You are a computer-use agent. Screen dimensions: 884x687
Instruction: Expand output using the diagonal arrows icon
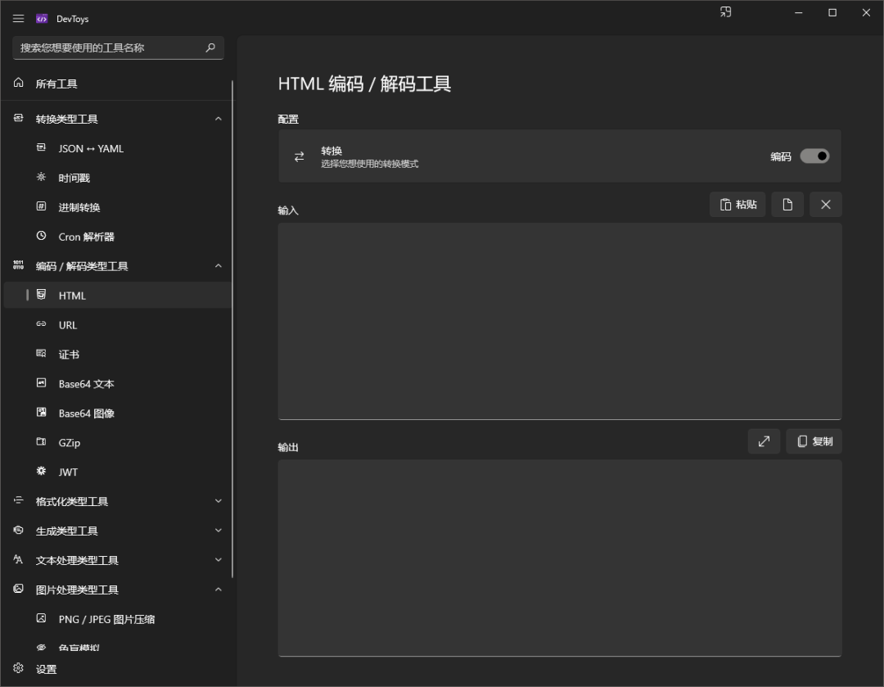point(764,441)
